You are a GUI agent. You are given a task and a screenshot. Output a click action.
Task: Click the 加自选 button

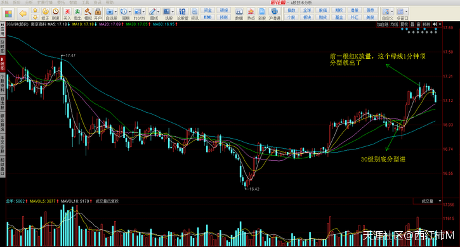click(x=383, y=24)
